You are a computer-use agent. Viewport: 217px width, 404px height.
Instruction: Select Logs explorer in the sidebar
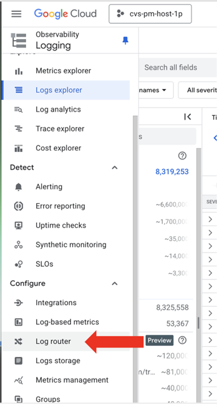coord(66,90)
